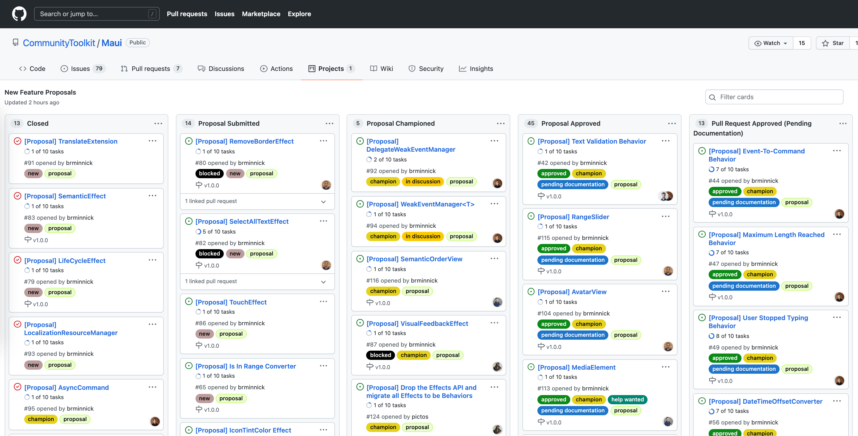Click the milestone icon on SemanticEffect card
858x436 pixels.
(x=28, y=240)
